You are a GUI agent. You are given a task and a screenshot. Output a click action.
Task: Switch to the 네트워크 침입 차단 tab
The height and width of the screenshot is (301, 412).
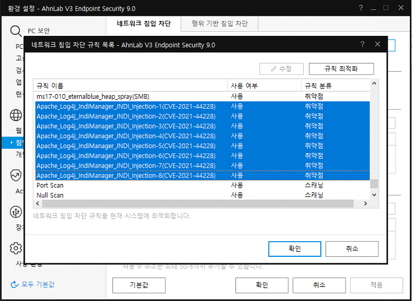[x=144, y=24]
